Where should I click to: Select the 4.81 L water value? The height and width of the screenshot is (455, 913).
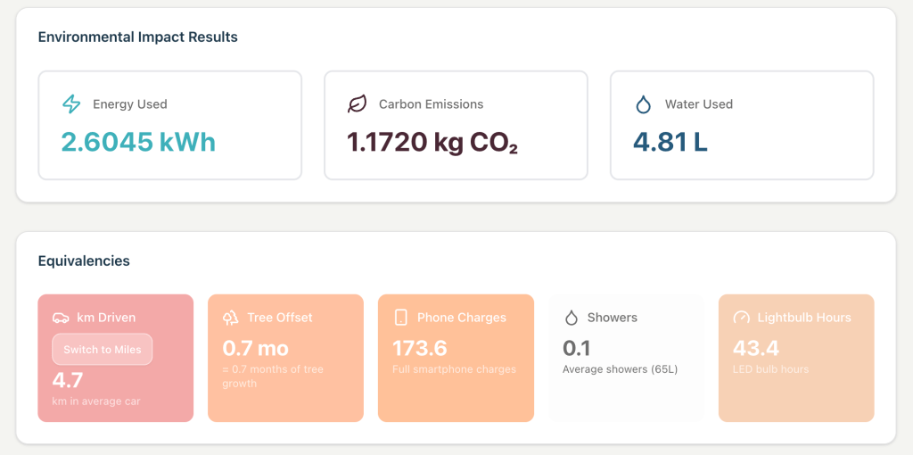coord(670,142)
